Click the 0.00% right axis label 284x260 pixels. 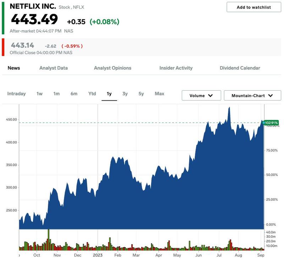(x=271, y=225)
